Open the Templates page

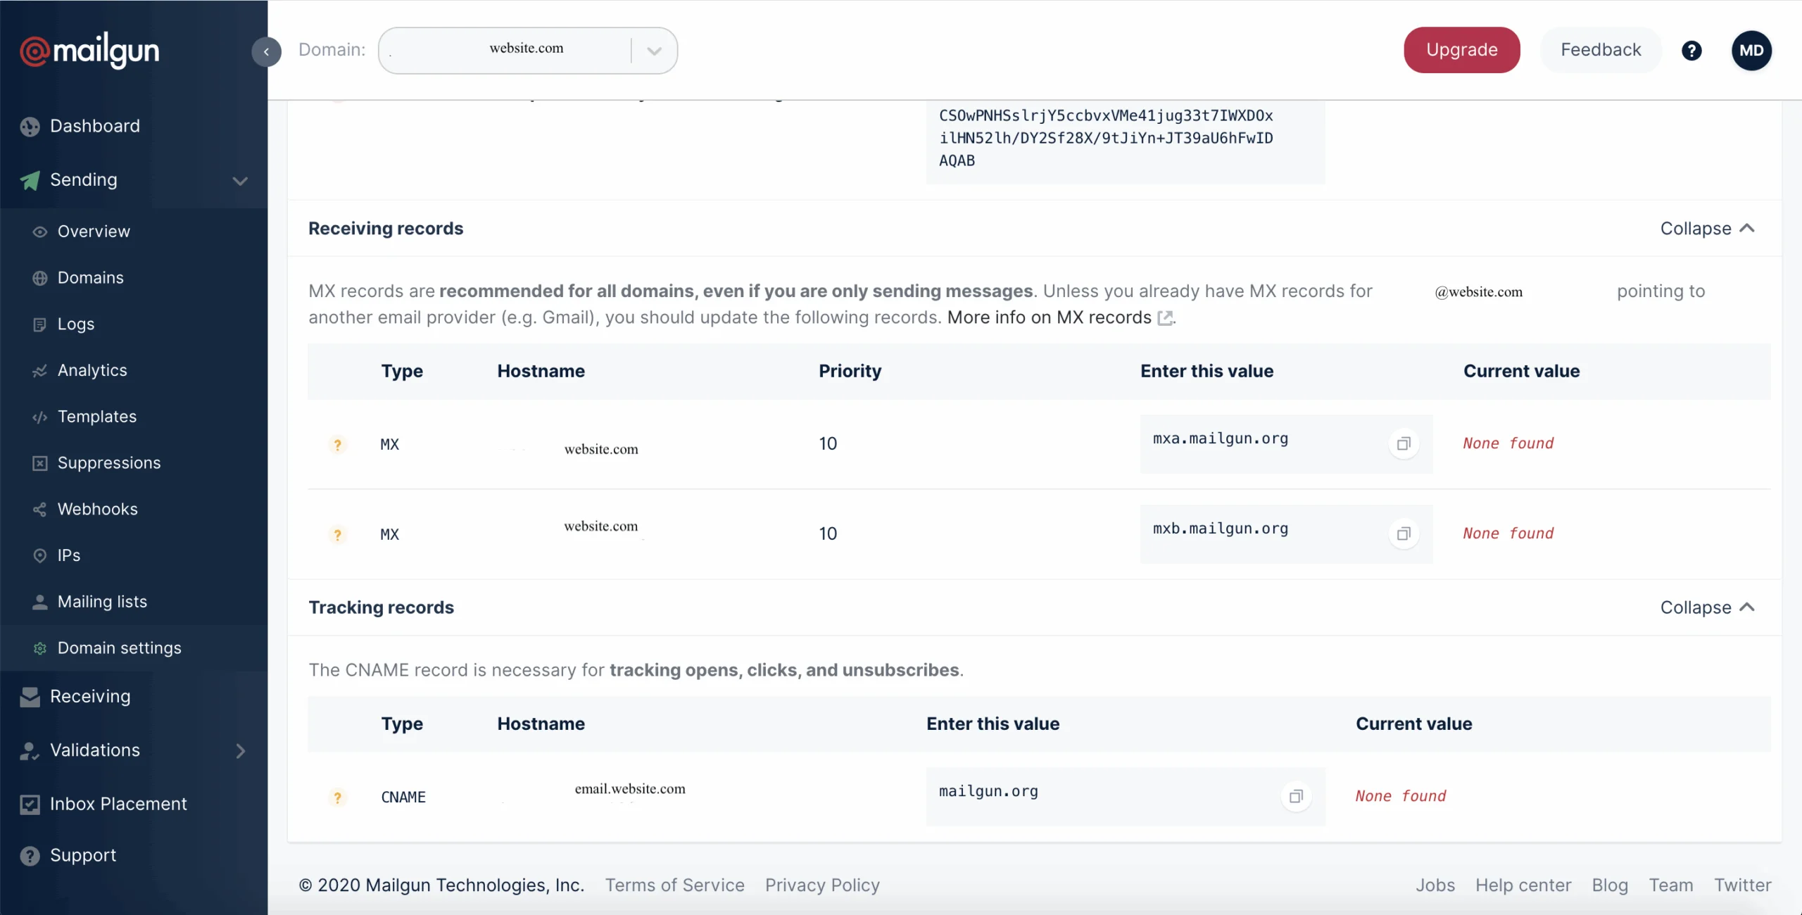tap(97, 417)
